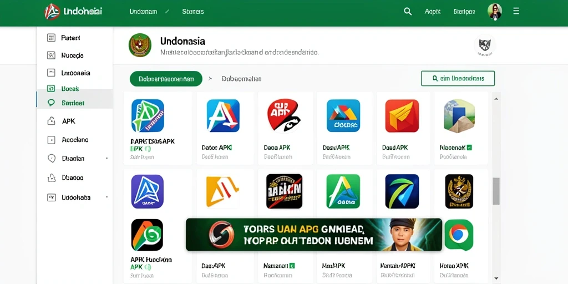
Task: Click the Aooclano sidebar icon
Action: (x=51, y=140)
